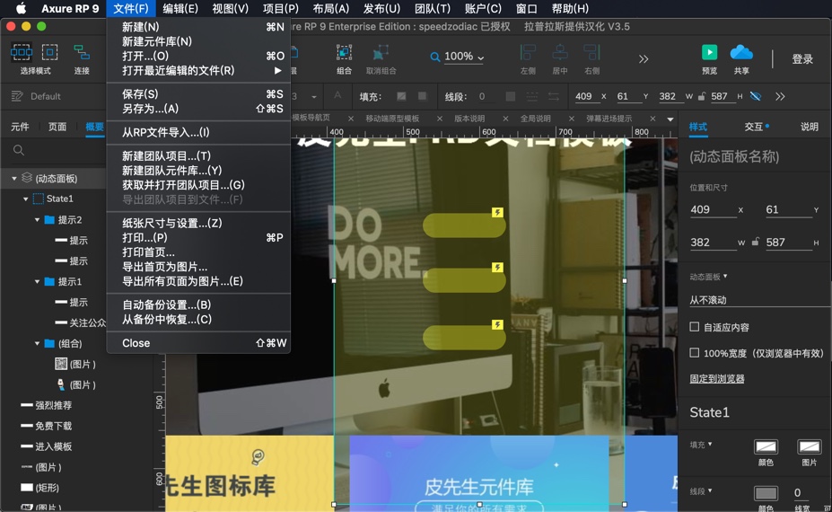This screenshot has height=512, width=832.
Task: Click the 登录 login button
Action: 802,59
